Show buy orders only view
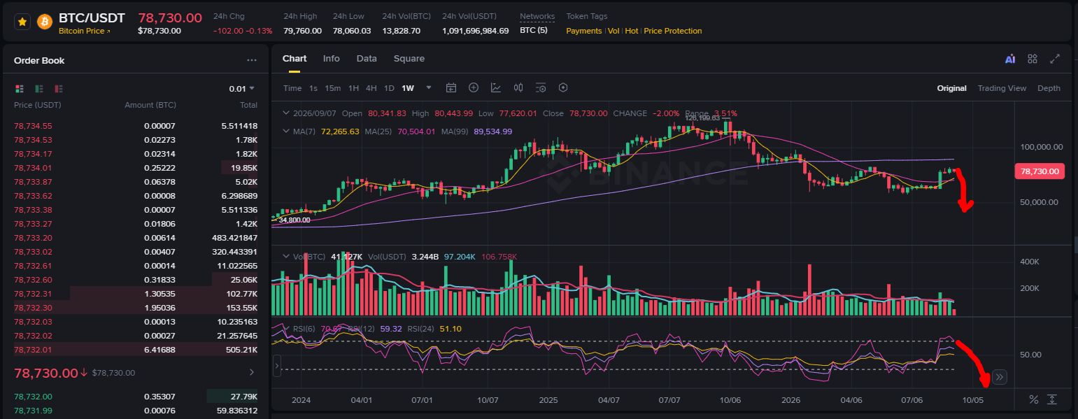This screenshot has height=419, width=1078. (39, 89)
